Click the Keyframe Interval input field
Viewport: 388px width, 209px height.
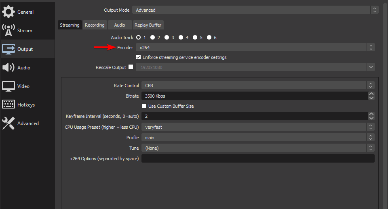(255, 116)
